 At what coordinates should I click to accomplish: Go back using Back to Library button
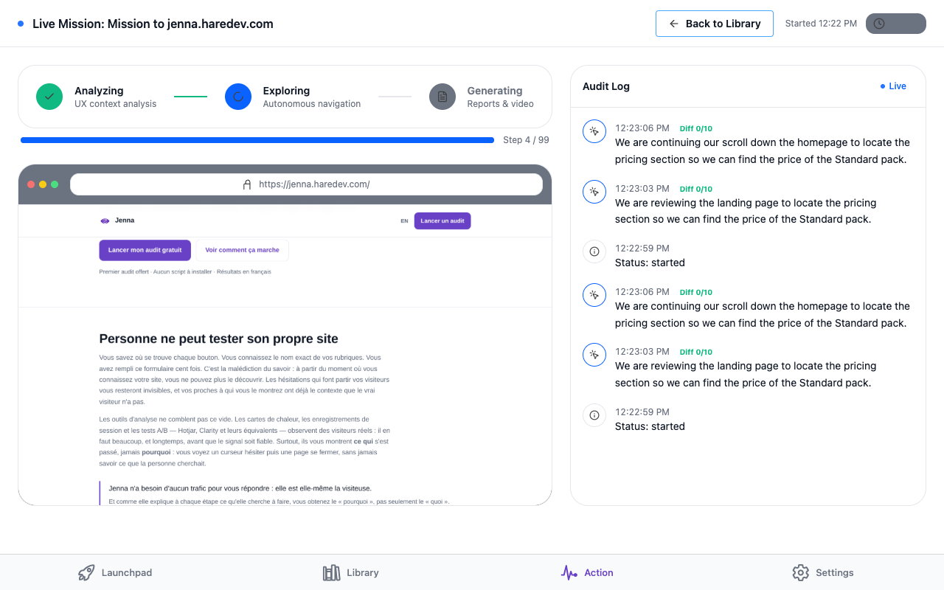click(x=714, y=24)
